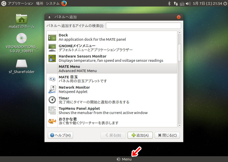Image resolution: width=228 pixels, height=162 pixels.
Task: Click the window menu dot in dialog titlebar
Action: (49, 17)
